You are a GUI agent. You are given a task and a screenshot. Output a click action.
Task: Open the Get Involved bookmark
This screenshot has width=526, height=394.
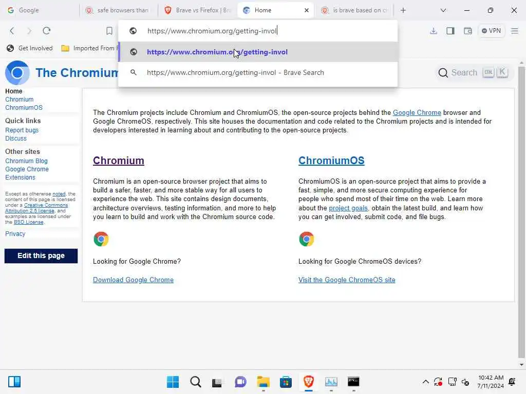pyautogui.click(x=30, y=48)
